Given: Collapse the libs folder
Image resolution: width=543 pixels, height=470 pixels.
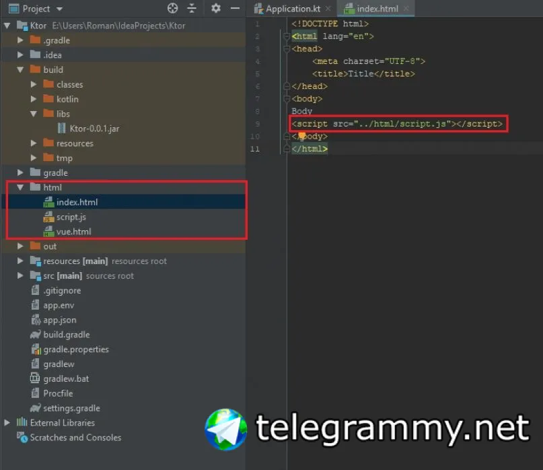Looking at the screenshot, I should pyautogui.click(x=34, y=114).
